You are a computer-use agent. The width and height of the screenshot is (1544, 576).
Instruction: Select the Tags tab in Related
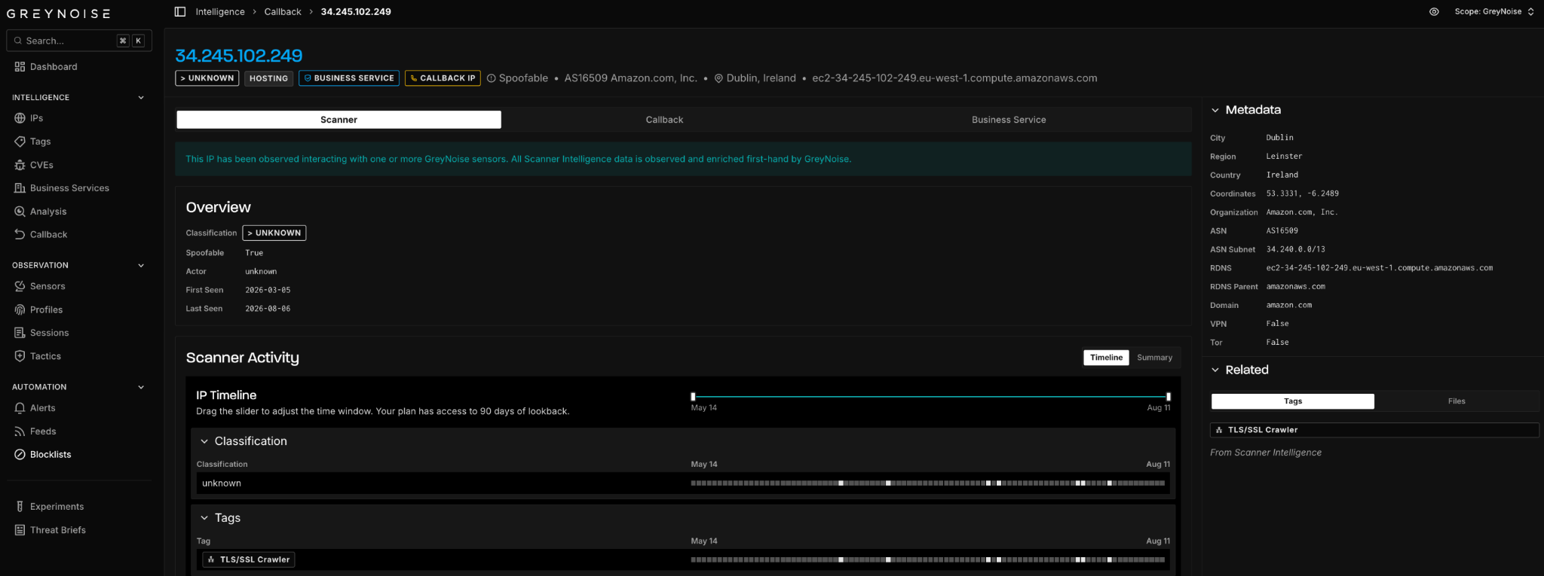point(1293,401)
